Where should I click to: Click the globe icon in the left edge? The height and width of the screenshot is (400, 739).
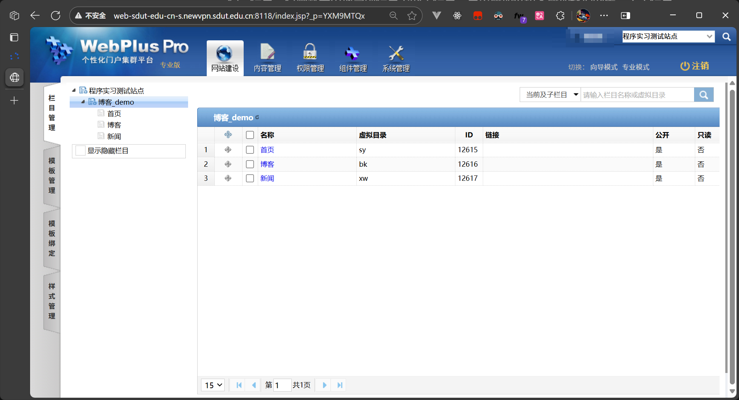click(x=14, y=77)
